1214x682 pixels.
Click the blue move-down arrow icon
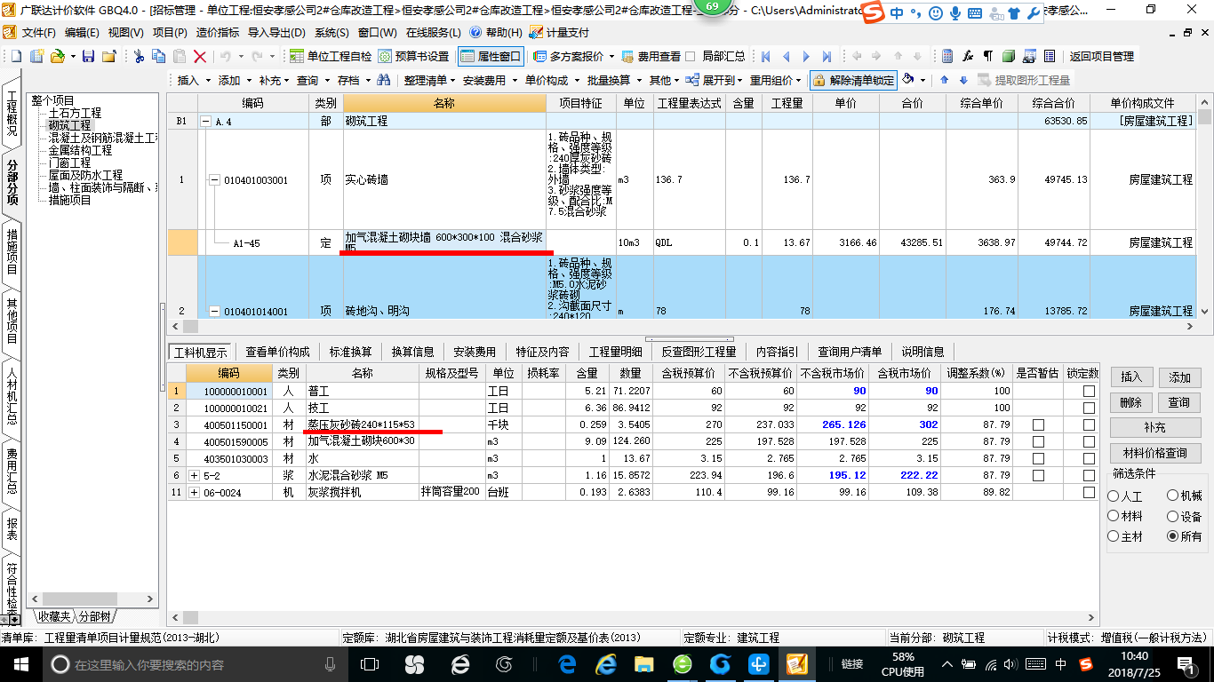(963, 80)
